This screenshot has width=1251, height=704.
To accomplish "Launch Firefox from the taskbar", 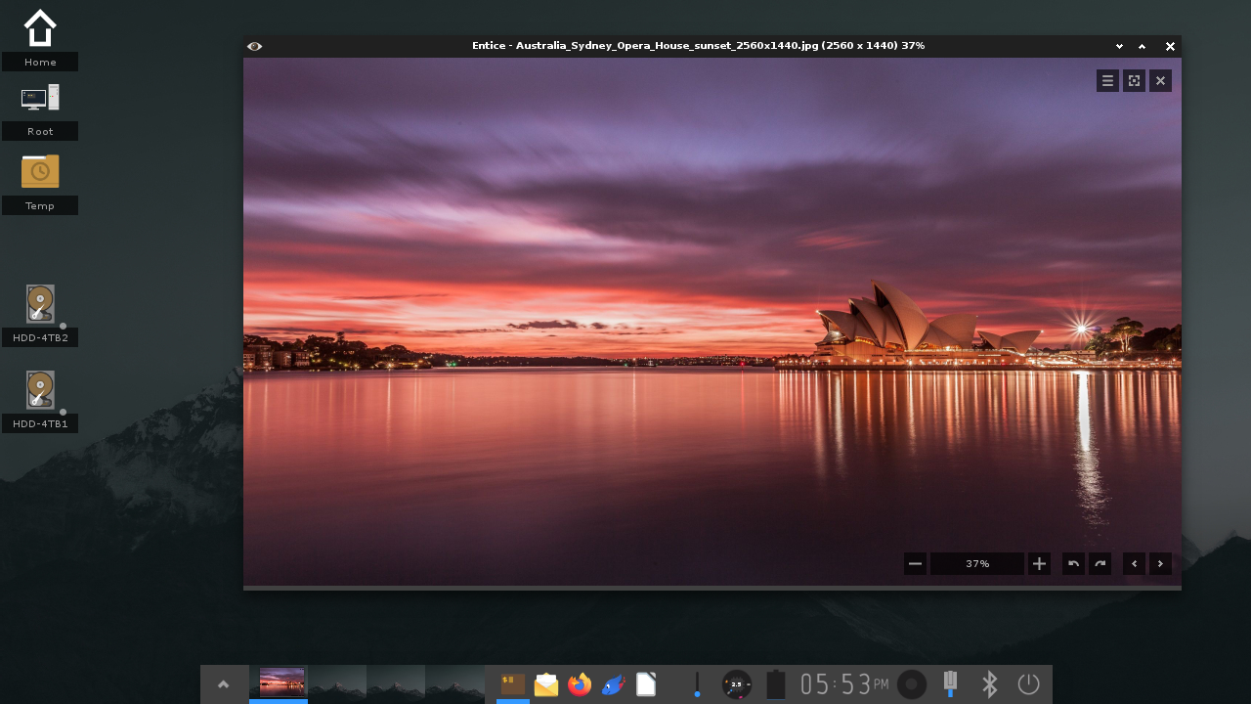I will tap(579, 684).
